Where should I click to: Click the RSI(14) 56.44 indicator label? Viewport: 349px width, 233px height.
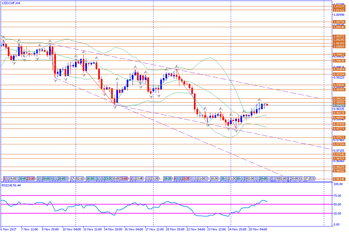coord(11,185)
